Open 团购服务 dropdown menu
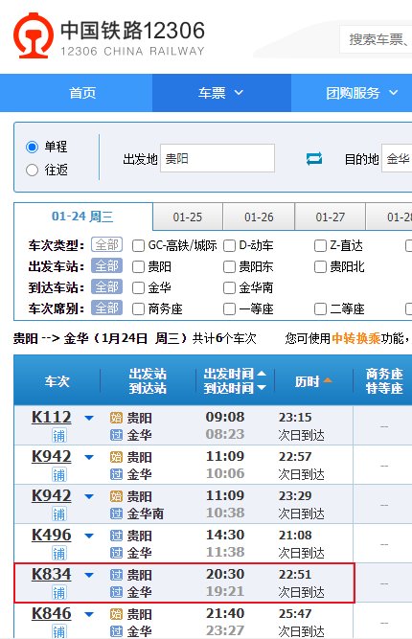 pos(362,93)
